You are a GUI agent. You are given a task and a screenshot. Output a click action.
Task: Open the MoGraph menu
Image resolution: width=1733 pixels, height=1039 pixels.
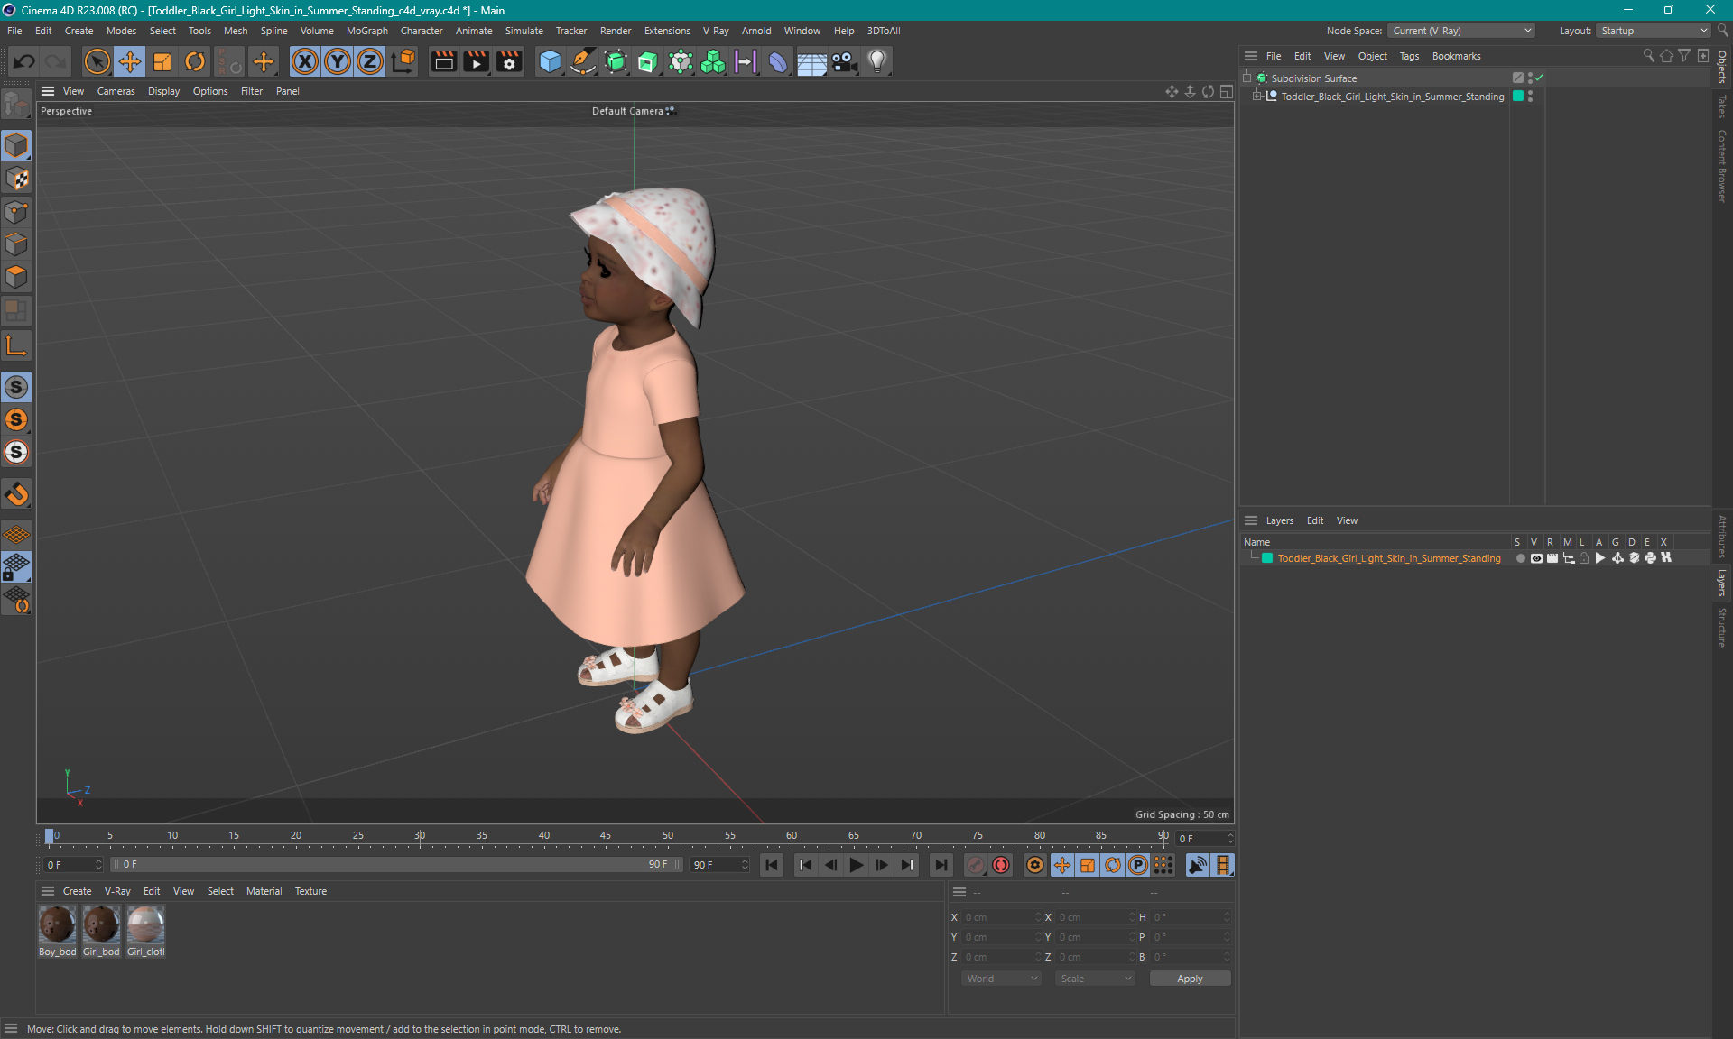click(366, 31)
